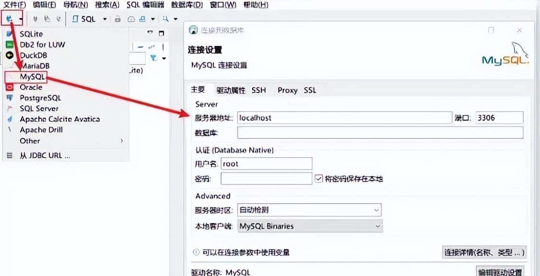Click the new connection plug icon
540x276 pixels.
point(10,19)
